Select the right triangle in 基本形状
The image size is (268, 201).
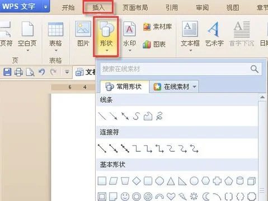pos(182,181)
